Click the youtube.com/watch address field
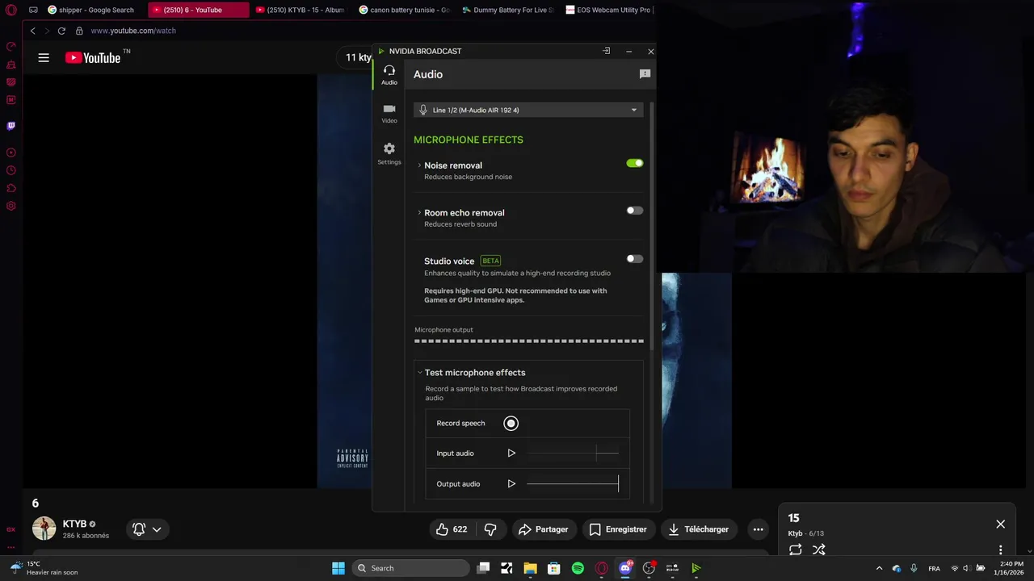 (x=133, y=31)
